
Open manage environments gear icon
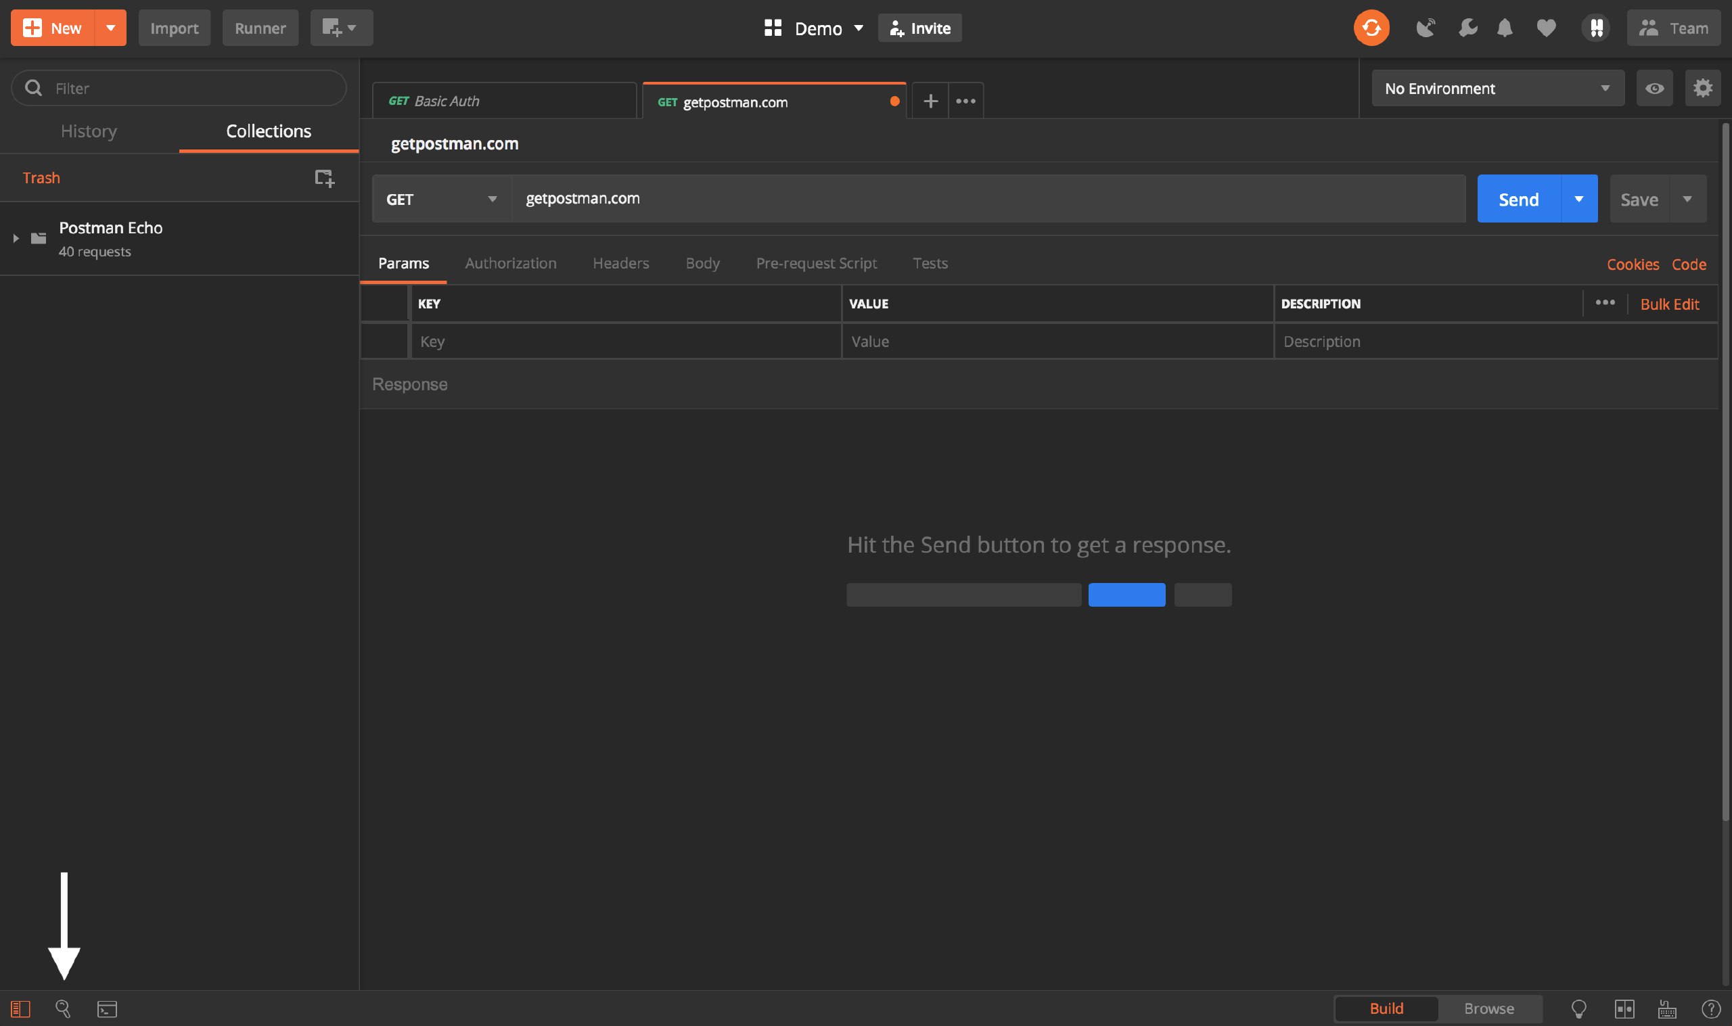pos(1702,88)
